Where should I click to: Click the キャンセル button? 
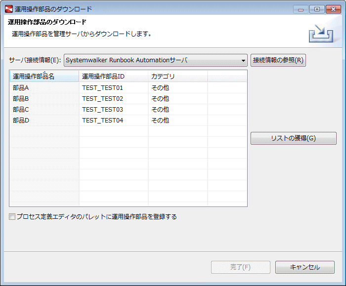coord(305,267)
